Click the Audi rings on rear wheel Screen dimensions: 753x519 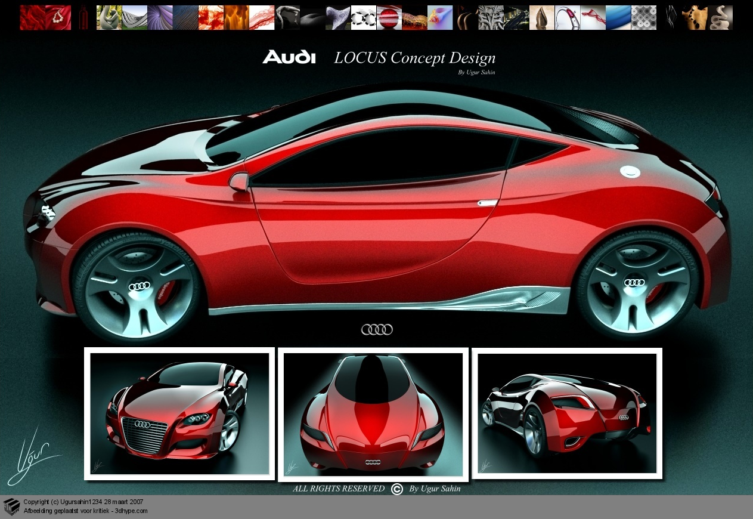(x=636, y=282)
